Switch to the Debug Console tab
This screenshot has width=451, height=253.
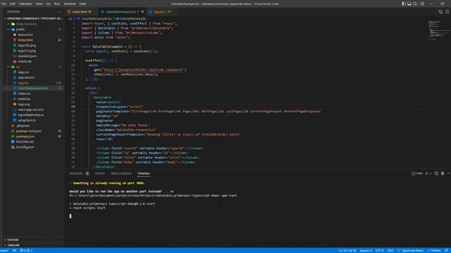point(121,174)
